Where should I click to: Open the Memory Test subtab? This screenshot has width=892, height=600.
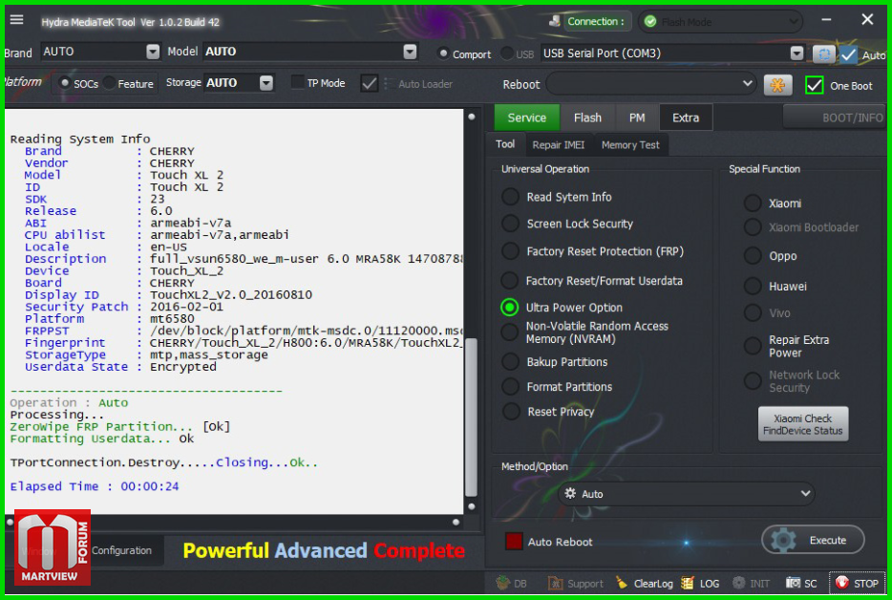630,144
